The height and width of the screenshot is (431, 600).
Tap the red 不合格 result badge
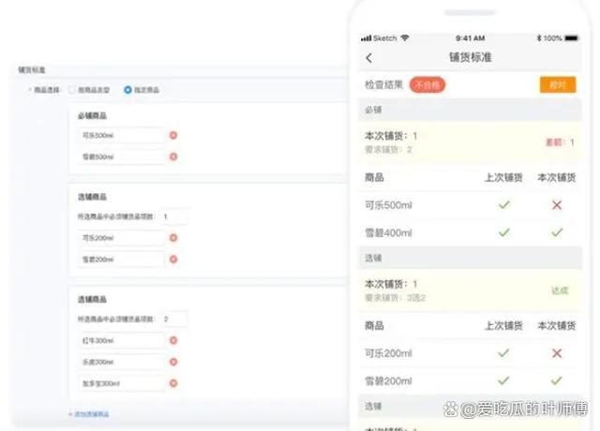point(427,85)
